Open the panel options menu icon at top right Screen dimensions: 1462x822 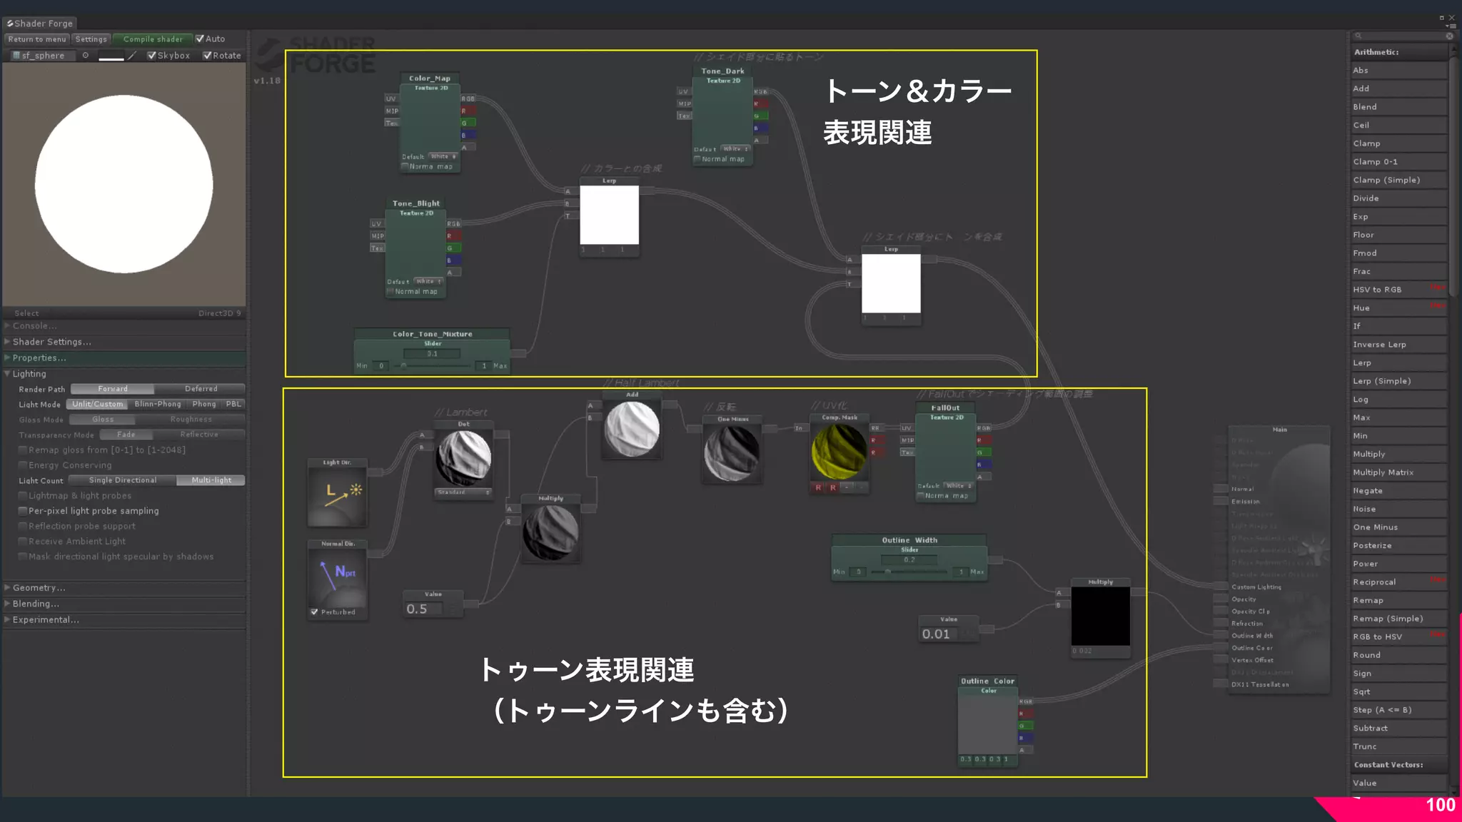(1451, 26)
